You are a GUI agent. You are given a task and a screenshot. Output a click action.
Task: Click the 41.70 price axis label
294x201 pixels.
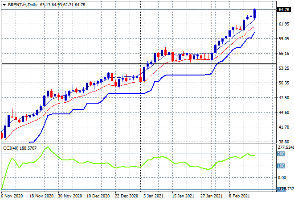click(284, 127)
